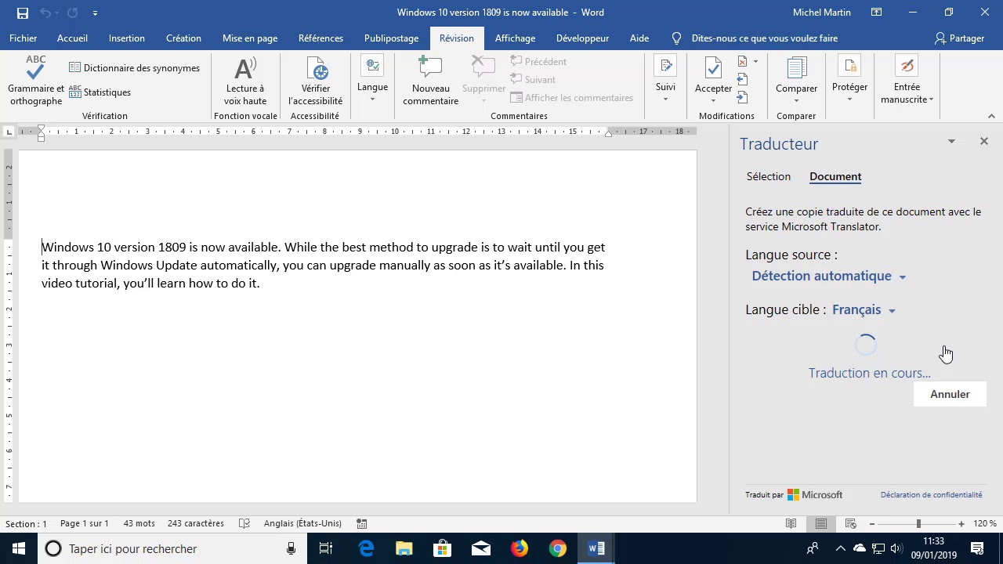Show document Statistiques word count
Image resolution: width=1003 pixels, height=564 pixels.
100,92
